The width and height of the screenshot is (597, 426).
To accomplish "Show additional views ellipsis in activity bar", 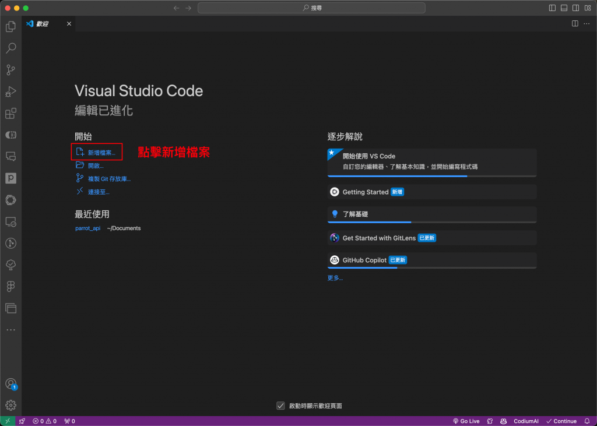I will coord(10,330).
